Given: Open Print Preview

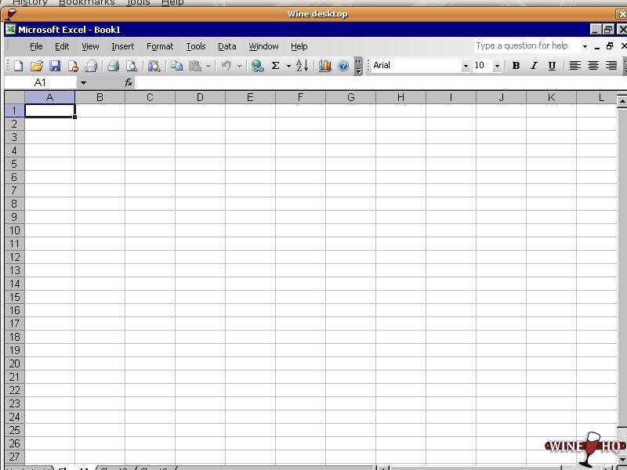Looking at the screenshot, I should (132, 66).
